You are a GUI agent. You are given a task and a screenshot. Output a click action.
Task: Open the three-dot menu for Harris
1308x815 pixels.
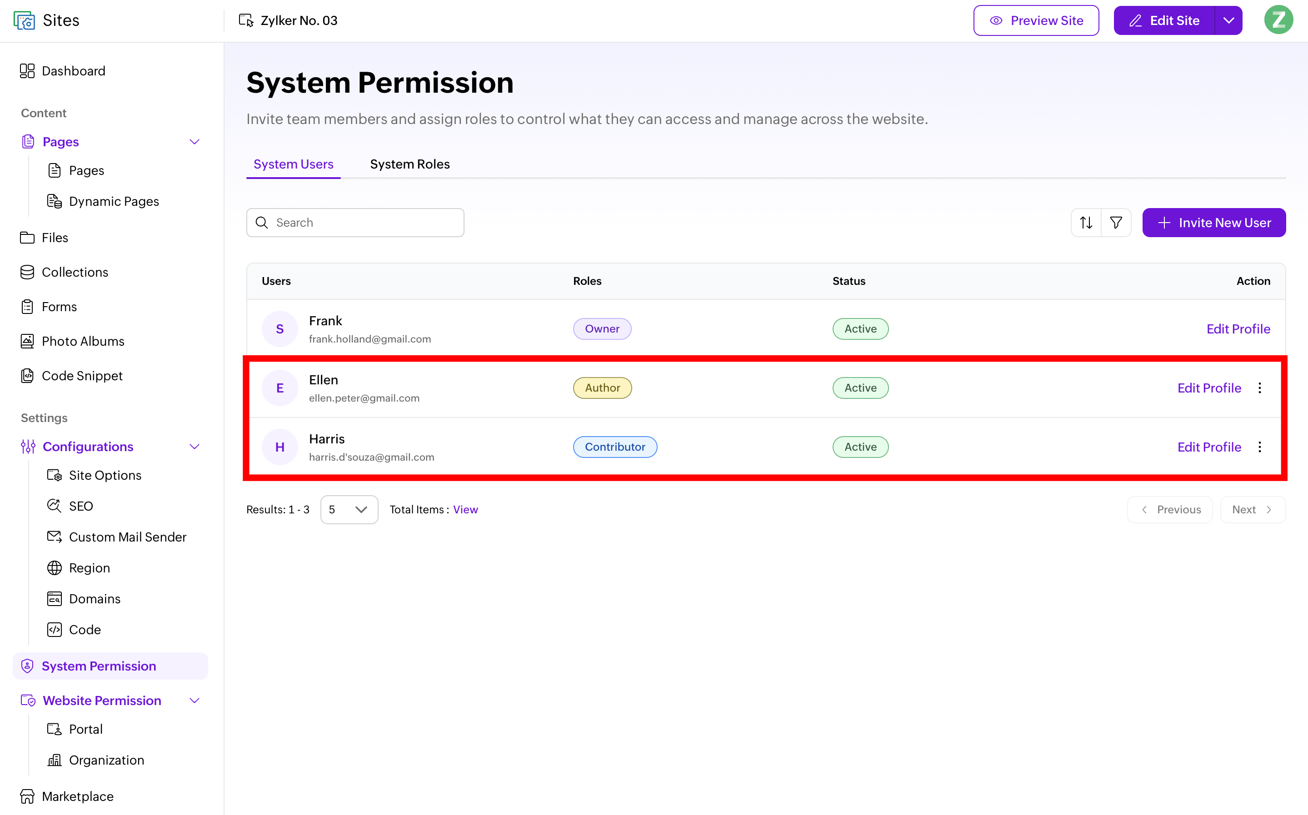tap(1259, 447)
